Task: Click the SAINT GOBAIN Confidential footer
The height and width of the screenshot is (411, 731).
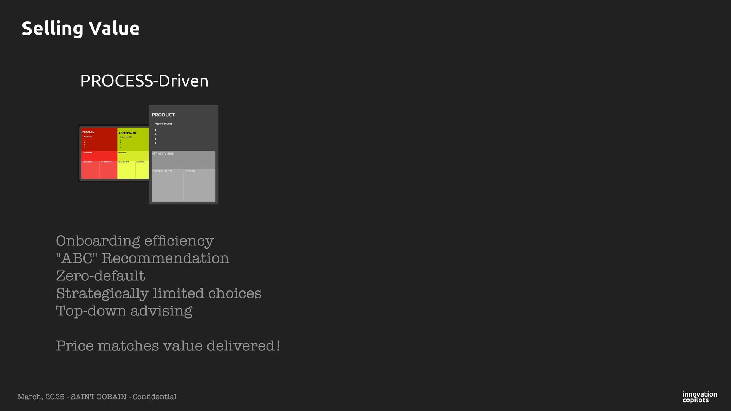Action: pyautogui.click(x=97, y=397)
